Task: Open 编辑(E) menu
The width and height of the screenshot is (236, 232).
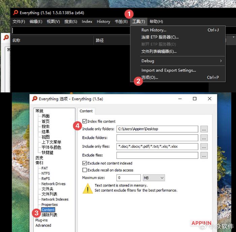Action: (x=36, y=22)
